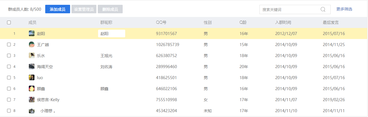
Task: Expand 更多筛选 filter options
Action: pos(344,9)
